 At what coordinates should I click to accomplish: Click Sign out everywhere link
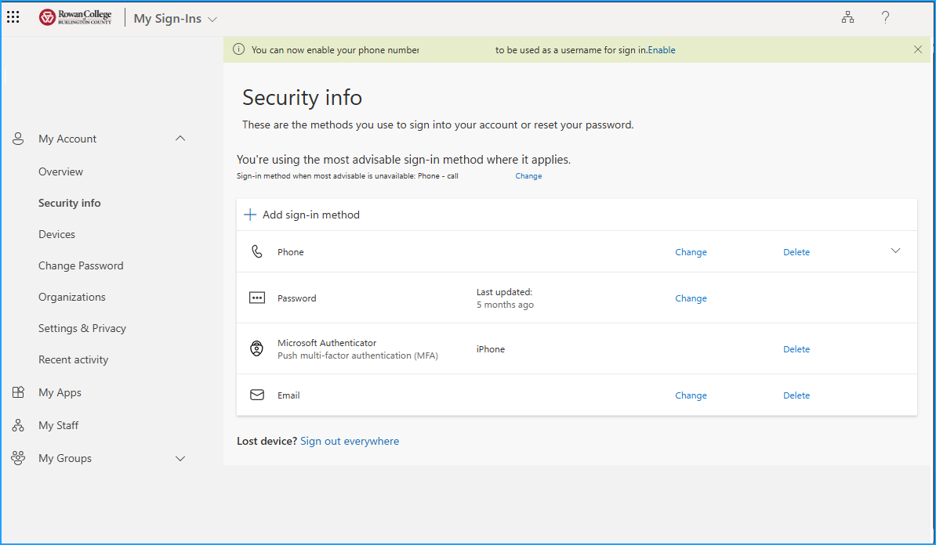350,441
